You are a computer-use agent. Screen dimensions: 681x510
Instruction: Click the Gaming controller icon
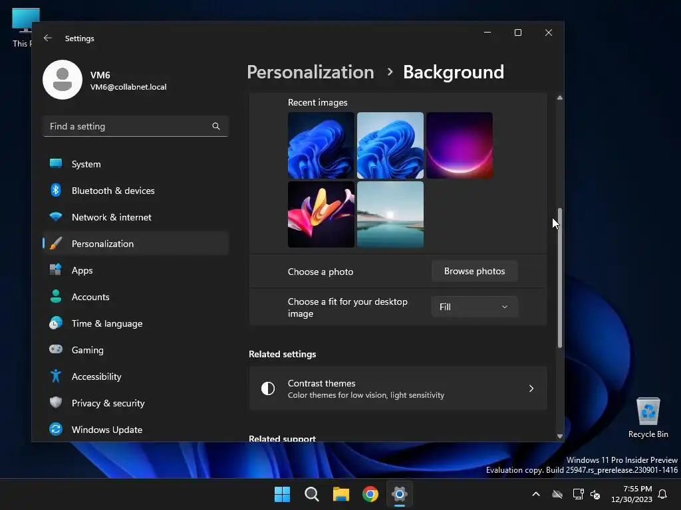(56, 349)
